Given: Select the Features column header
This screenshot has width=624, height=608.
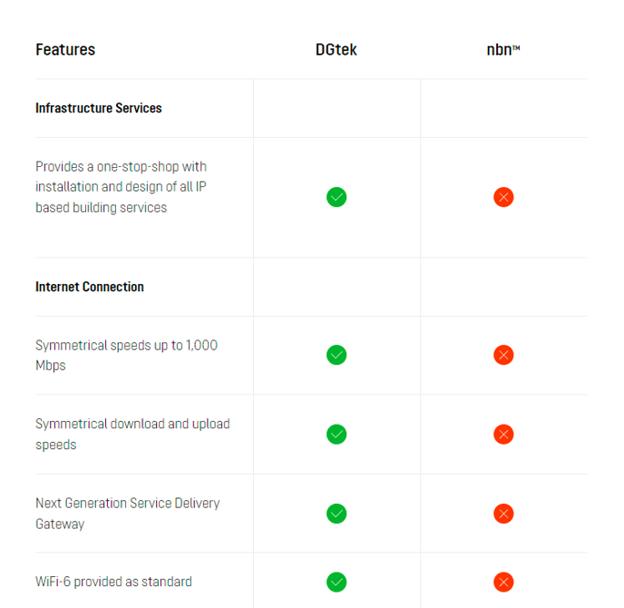Looking at the screenshot, I should [x=65, y=50].
